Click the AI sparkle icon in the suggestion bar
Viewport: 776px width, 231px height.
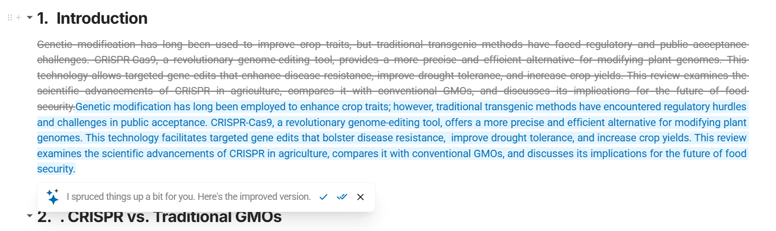[x=52, y=197]
